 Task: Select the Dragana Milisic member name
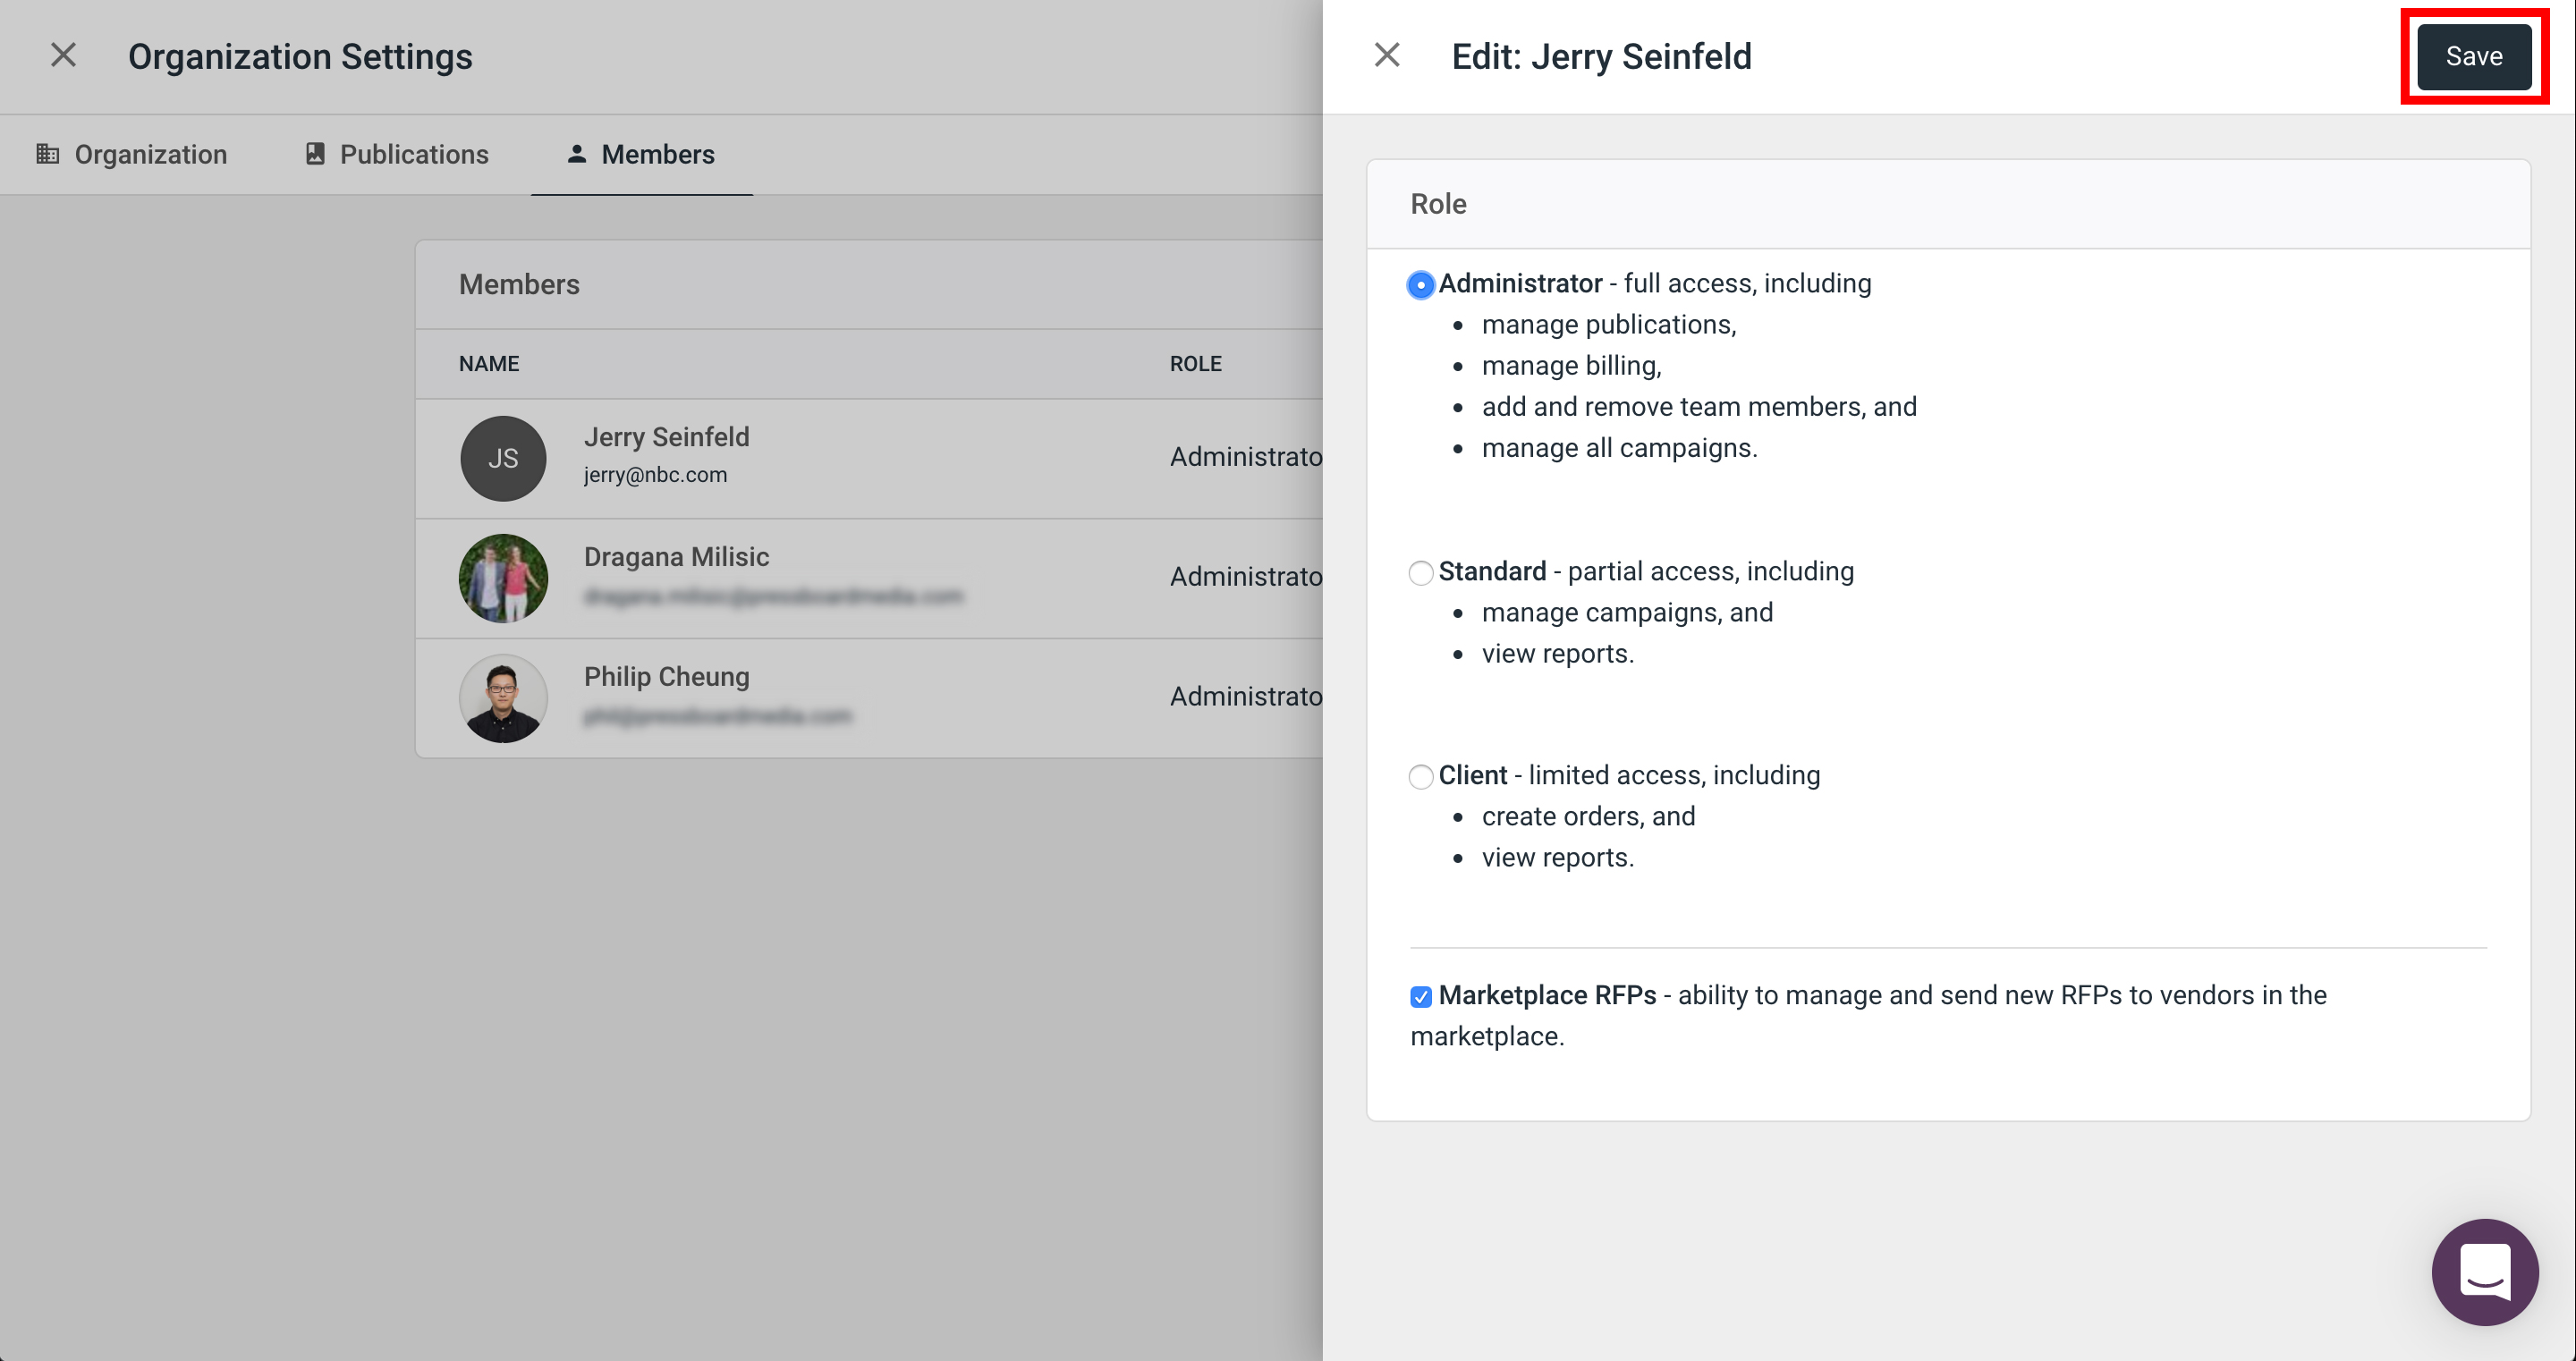click(676, 556)
